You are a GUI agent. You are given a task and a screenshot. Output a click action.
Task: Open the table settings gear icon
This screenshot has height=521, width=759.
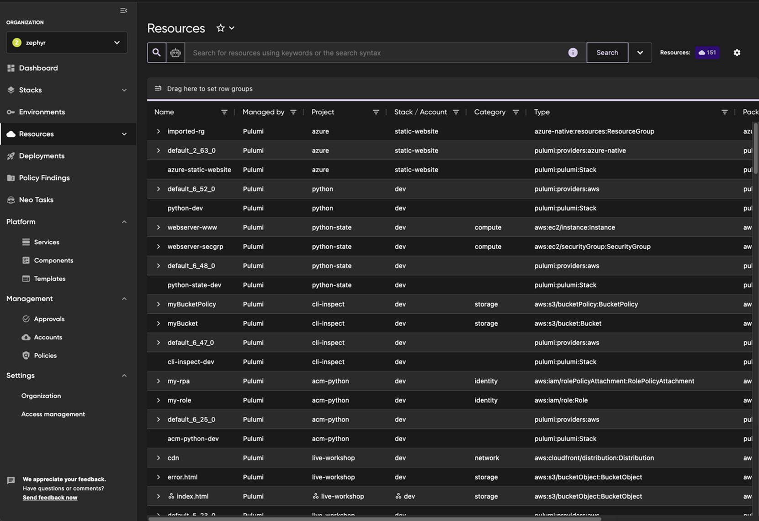tap(737, 53)
